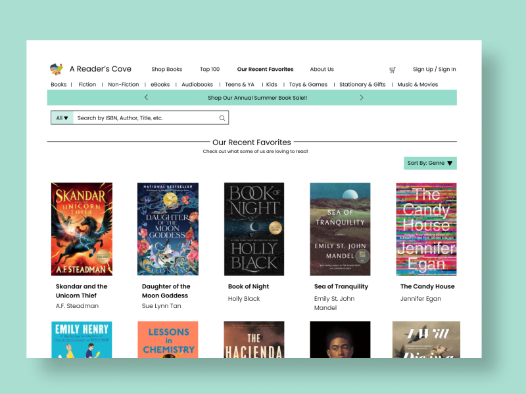Open the Fiction category link
This screenshot has height=394, width=526.
click(87, 84)
